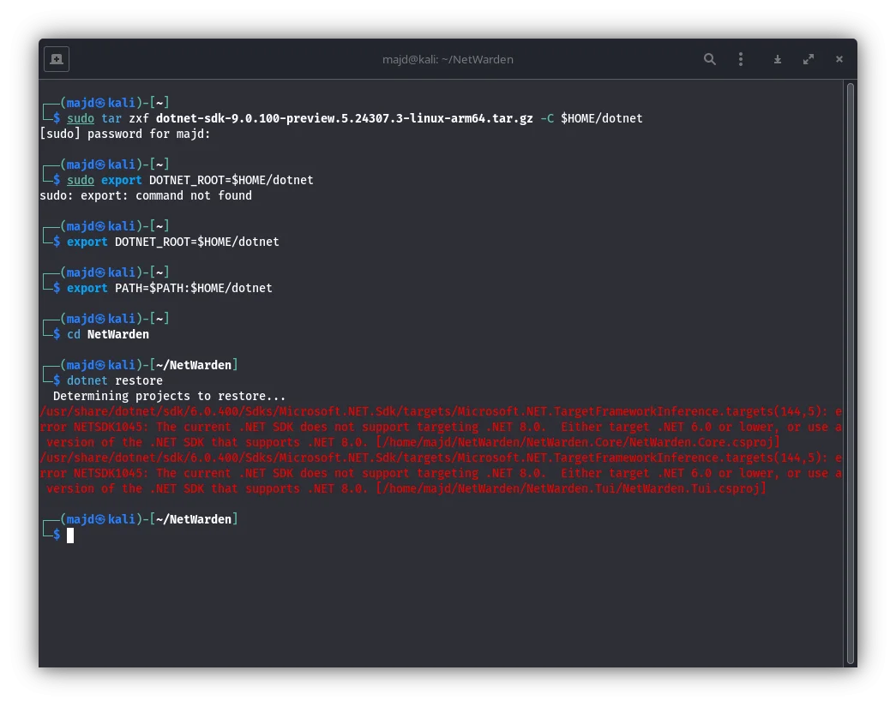Click the NetWarden.Tui.csproj error path

click(571, 489)
